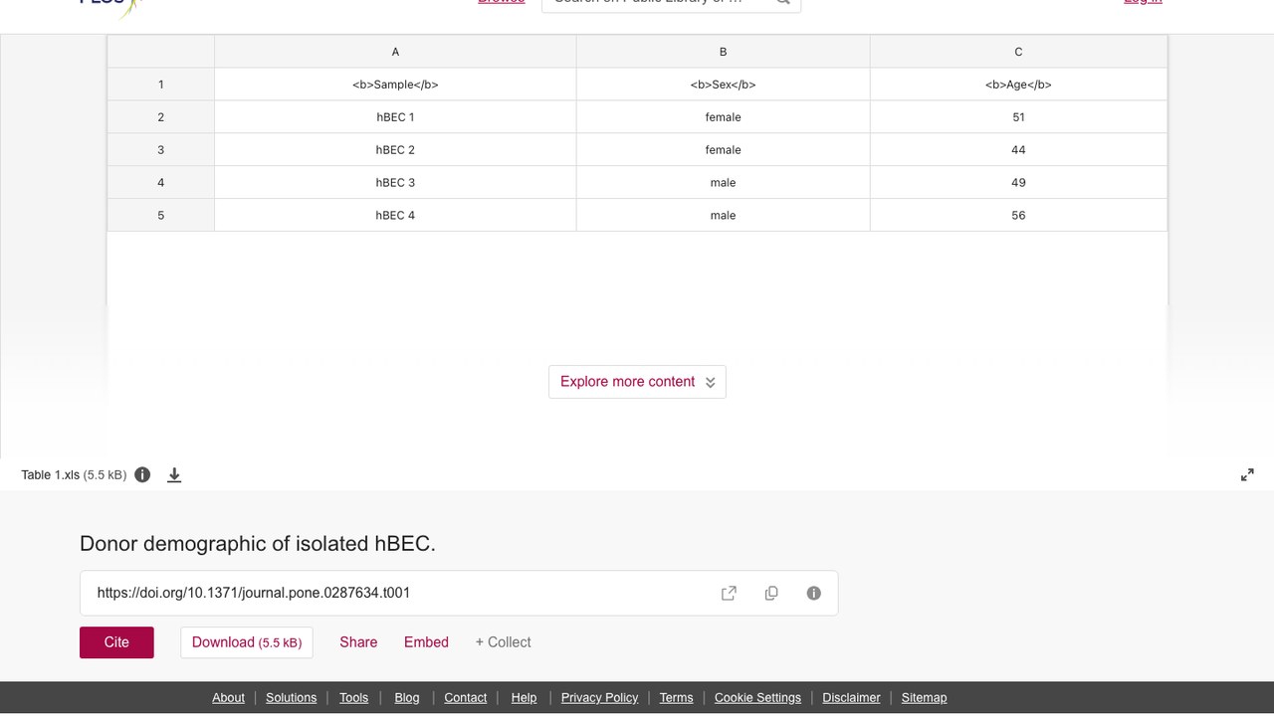1274x716 pixels.
Task: Open the About footer link
Action: (228, 698)
